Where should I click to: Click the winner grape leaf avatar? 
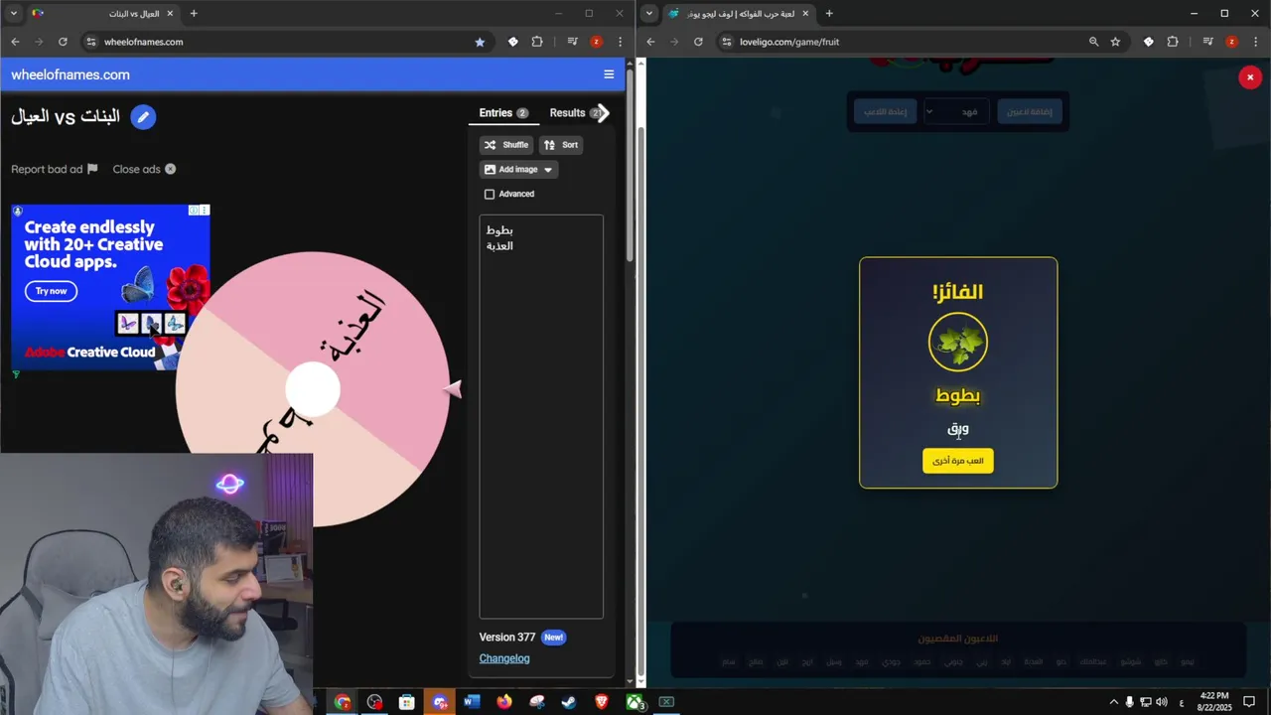(958, 343)
